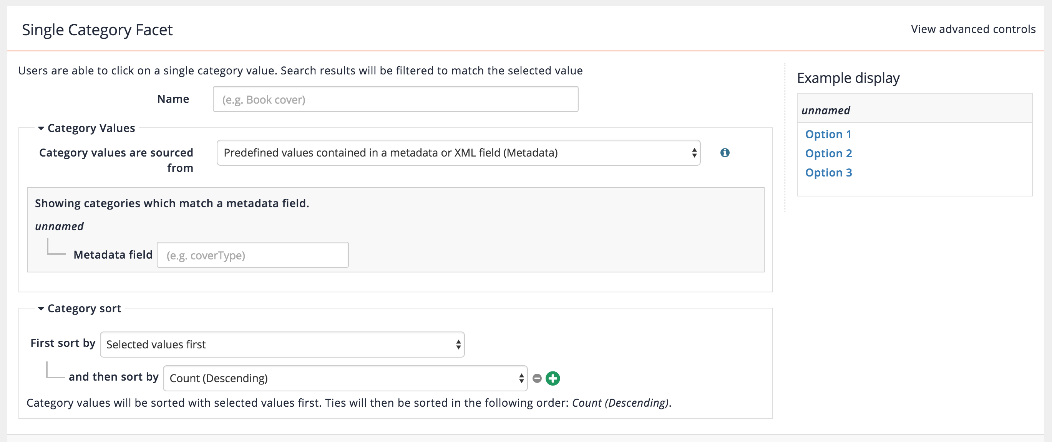Click the italic unnamed label above Metadata field
The image size is (1052, 442).
coord(59,226)
